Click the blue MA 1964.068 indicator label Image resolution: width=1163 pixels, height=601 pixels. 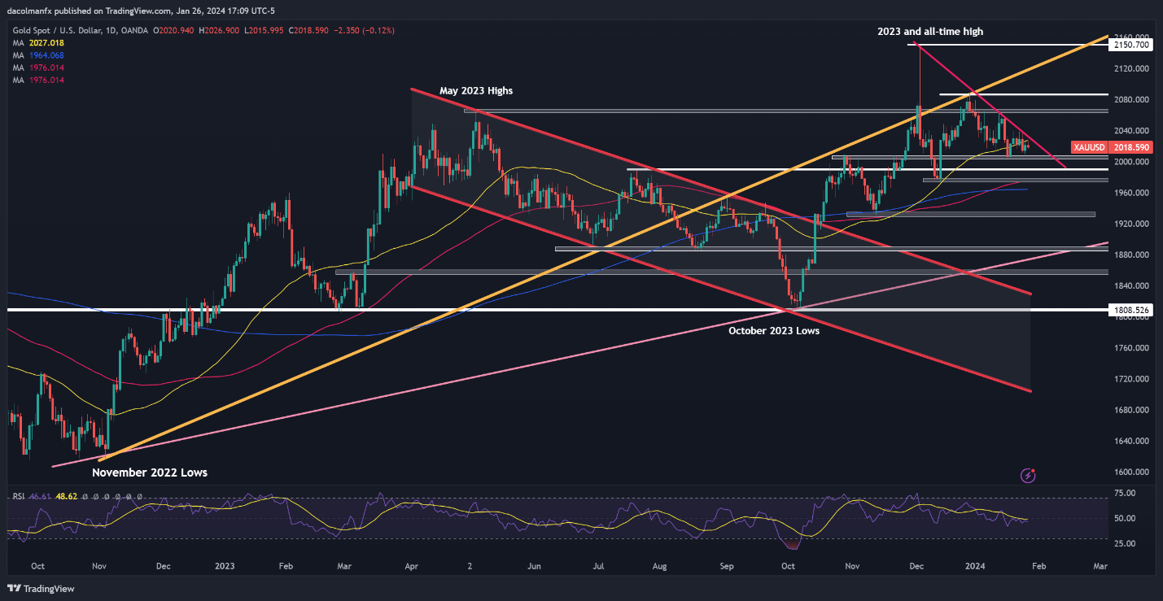pyautogui.click(x=39, y=55)
